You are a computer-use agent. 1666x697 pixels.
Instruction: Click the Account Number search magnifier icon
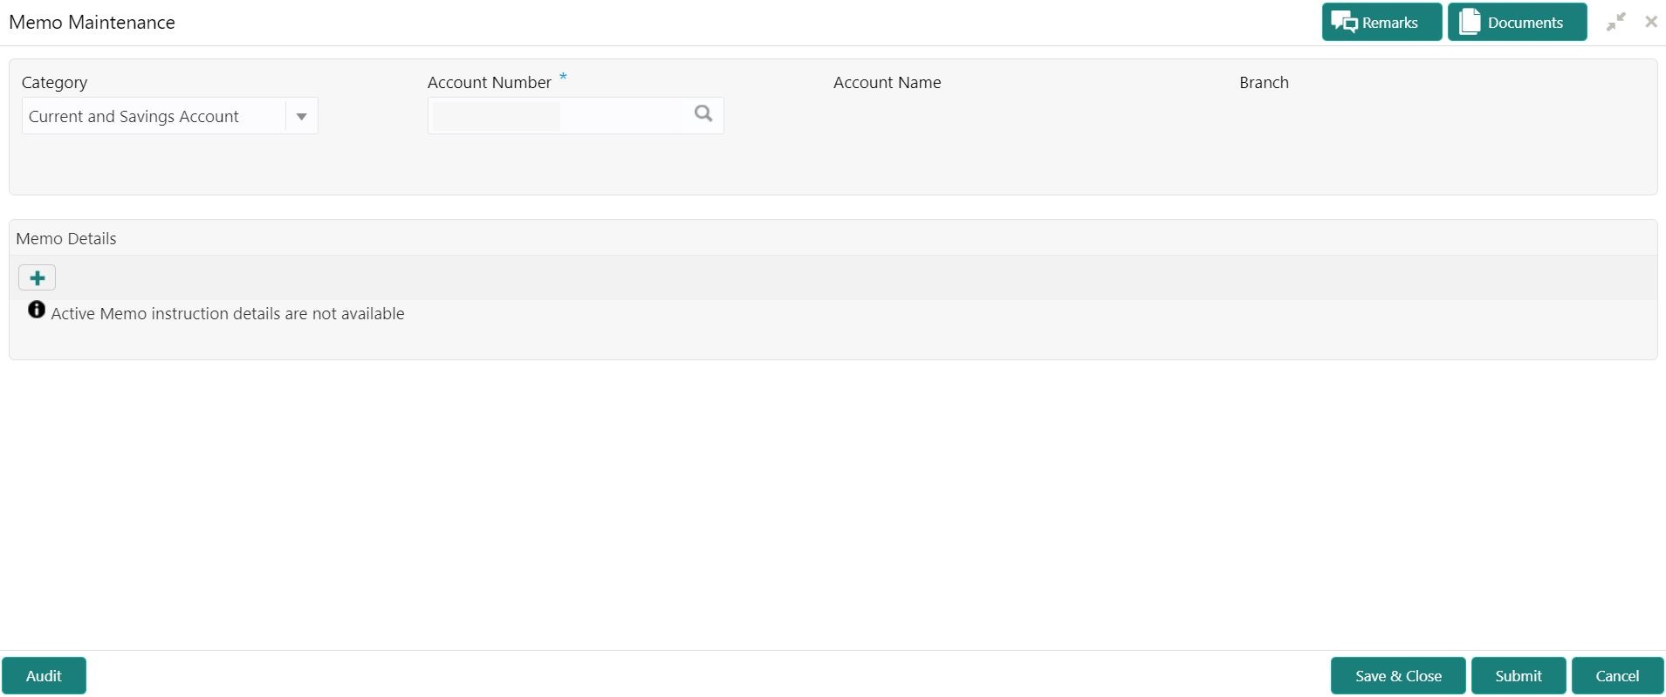coord(703,113)
